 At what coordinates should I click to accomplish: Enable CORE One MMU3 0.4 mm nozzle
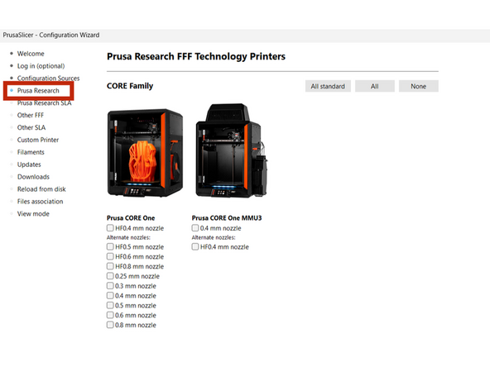(x=195, y=228)
